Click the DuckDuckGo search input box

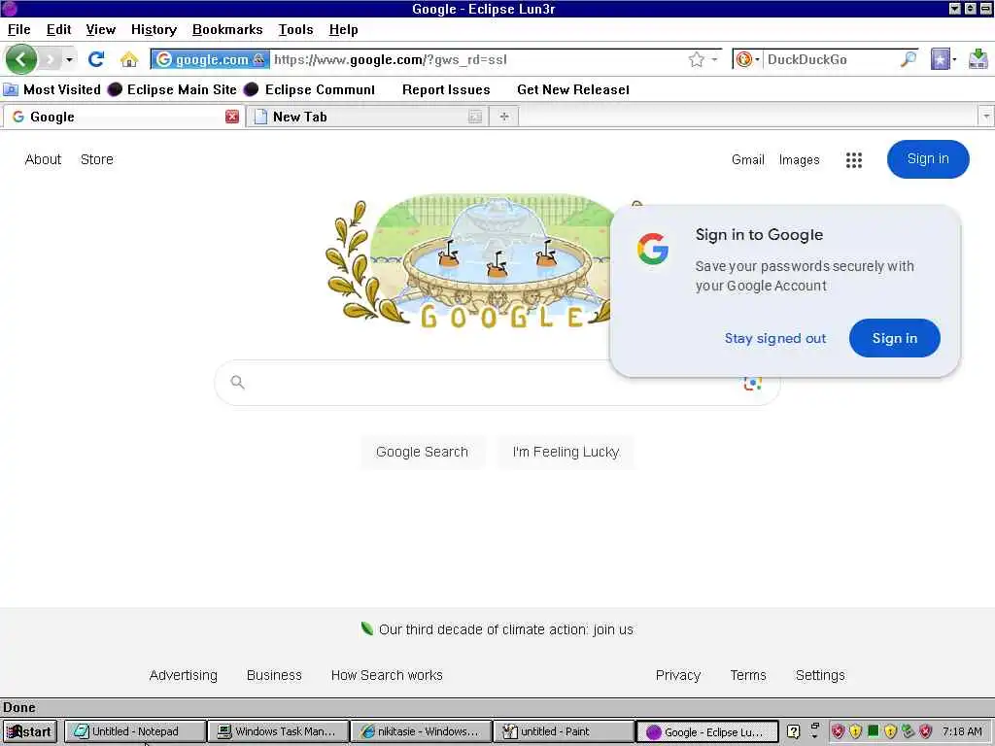point(830,59)
